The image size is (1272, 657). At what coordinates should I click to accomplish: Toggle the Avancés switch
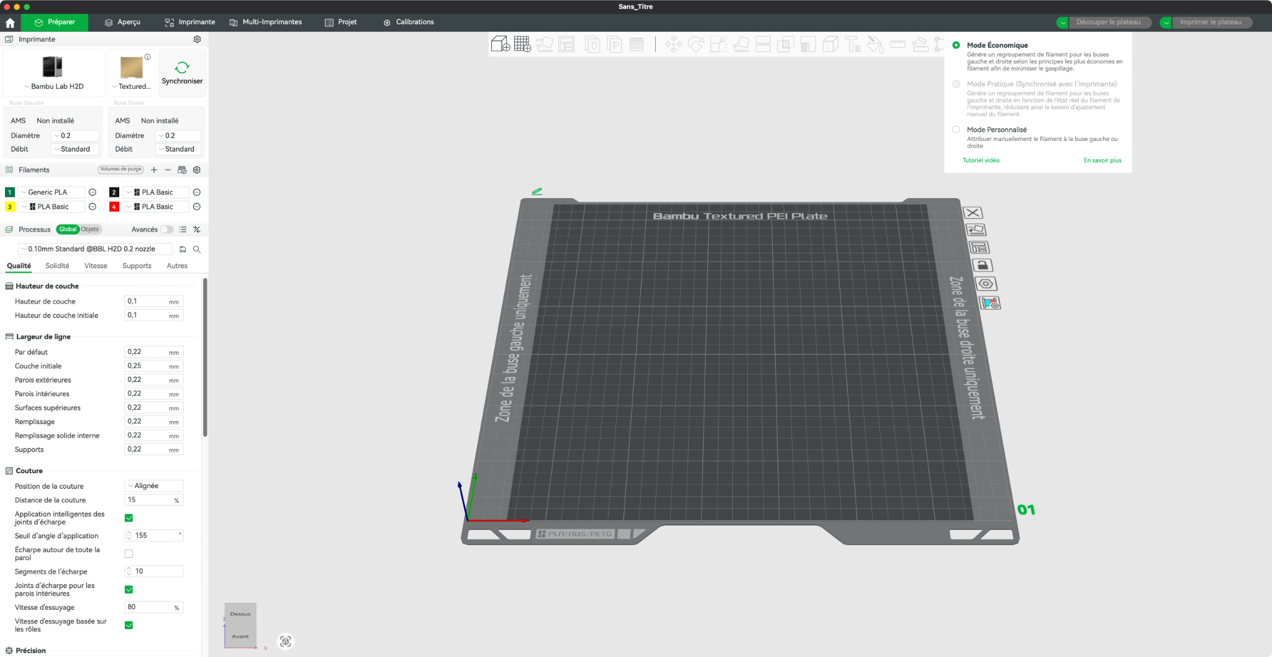[166, 230]
